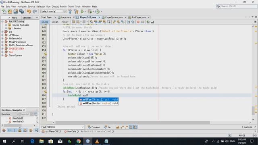Expand the JPADemo project node
The height and width of the screenshot is (145, 258).
tap(2, 35)
